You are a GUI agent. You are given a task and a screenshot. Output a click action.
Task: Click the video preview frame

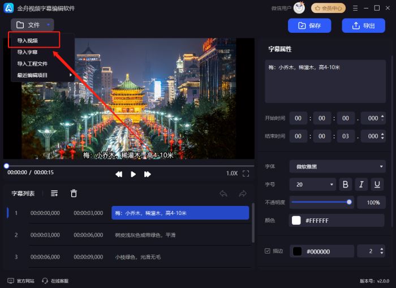(129, 98)
